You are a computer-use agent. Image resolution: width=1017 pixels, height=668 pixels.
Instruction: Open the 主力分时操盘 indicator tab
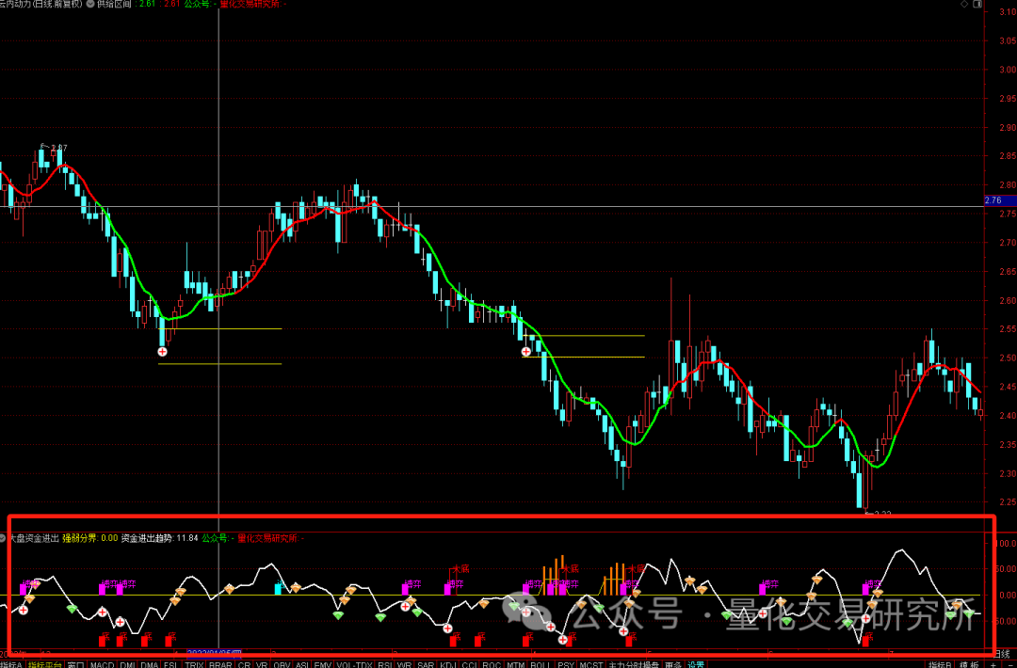(x=634, y=665)
